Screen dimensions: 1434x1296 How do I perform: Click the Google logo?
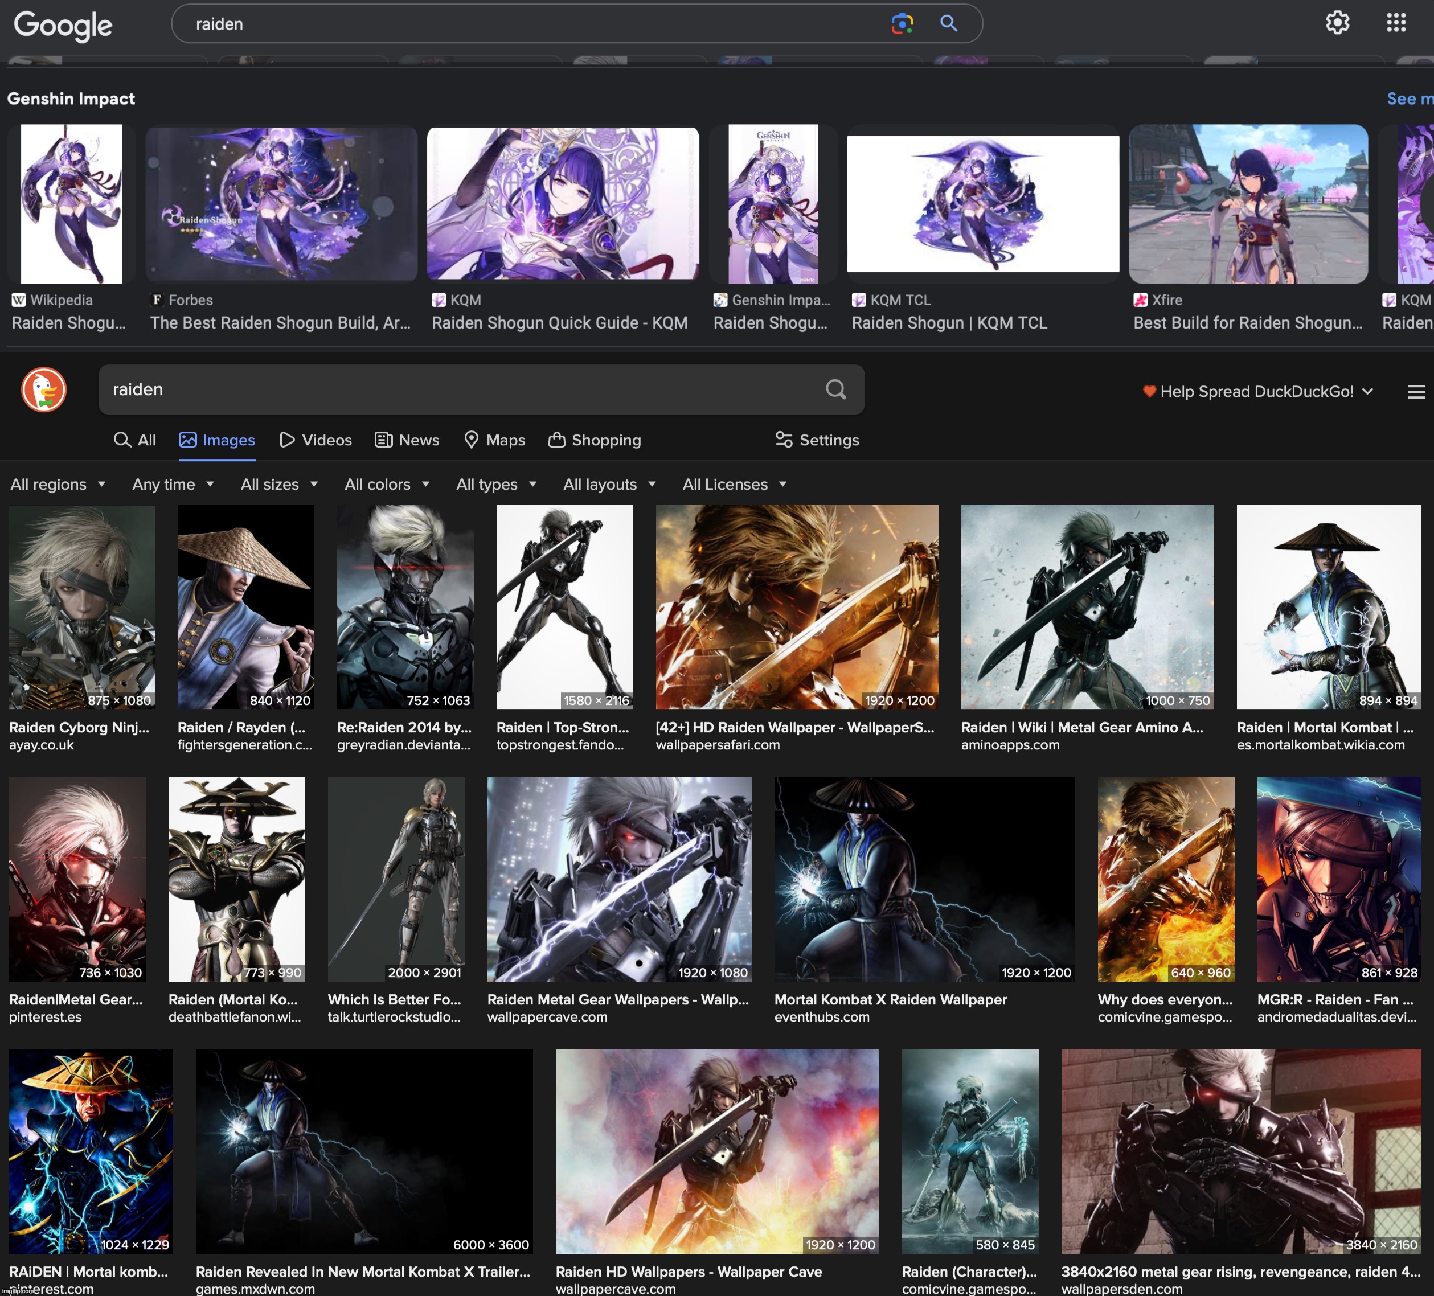coord(63,26)
